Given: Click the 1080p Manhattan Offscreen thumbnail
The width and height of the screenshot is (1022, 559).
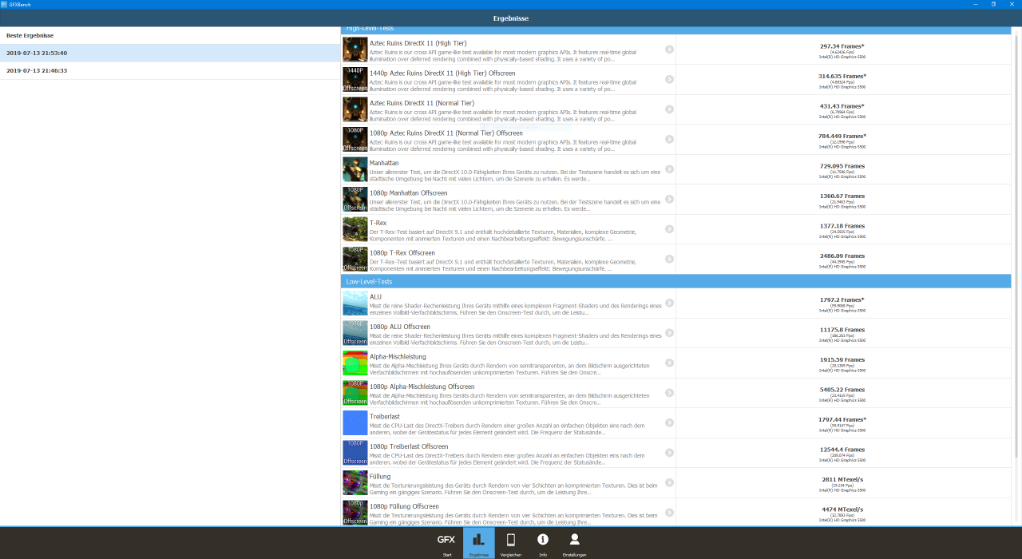Looking at the screenshot, I should 355,199.
